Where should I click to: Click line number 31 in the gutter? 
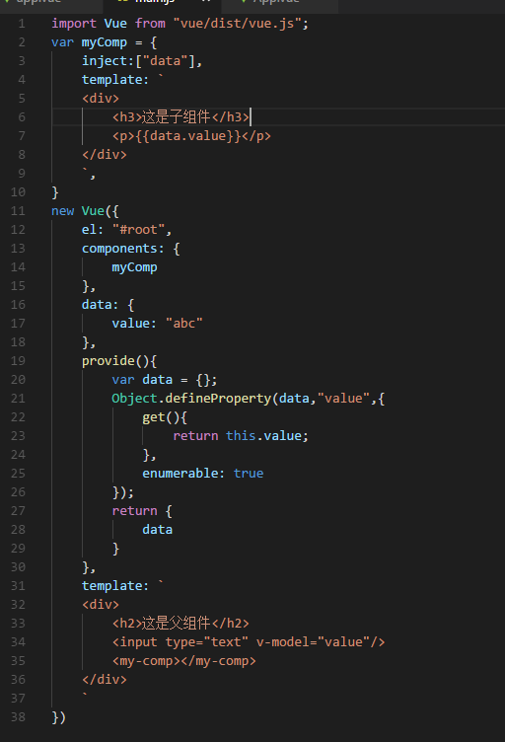(18, 585)
